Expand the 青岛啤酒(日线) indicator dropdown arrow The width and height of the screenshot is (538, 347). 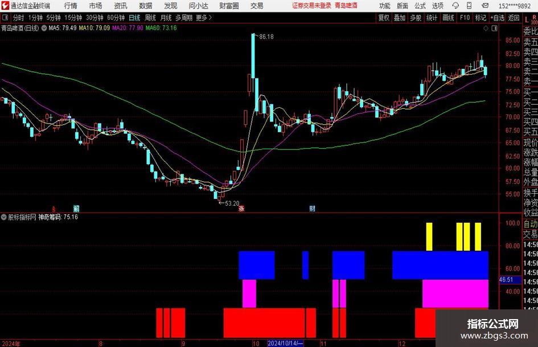tap(44, 28)
